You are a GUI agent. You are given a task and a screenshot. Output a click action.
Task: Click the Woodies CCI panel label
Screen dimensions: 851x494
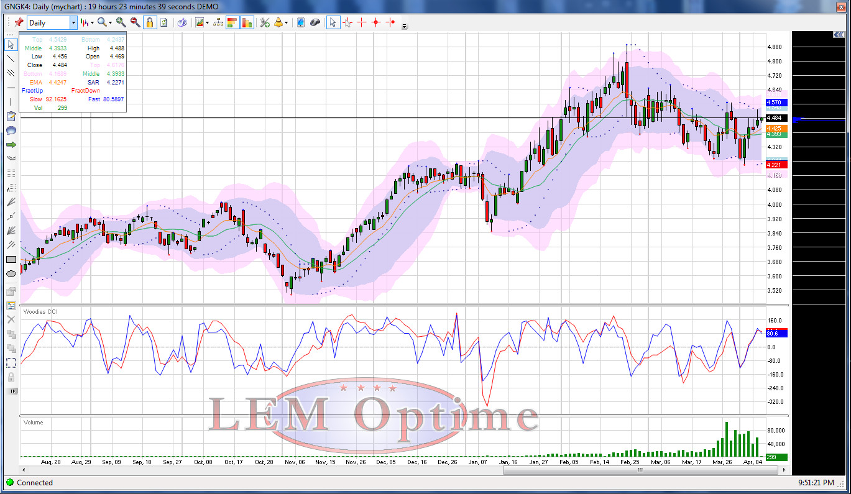tap(40, 311)
